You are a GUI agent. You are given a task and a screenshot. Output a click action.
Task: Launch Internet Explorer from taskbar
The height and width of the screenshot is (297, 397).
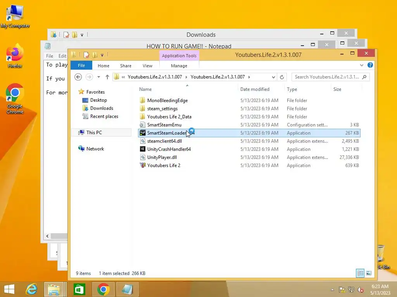pyautogui.click(x=32, y=289)
